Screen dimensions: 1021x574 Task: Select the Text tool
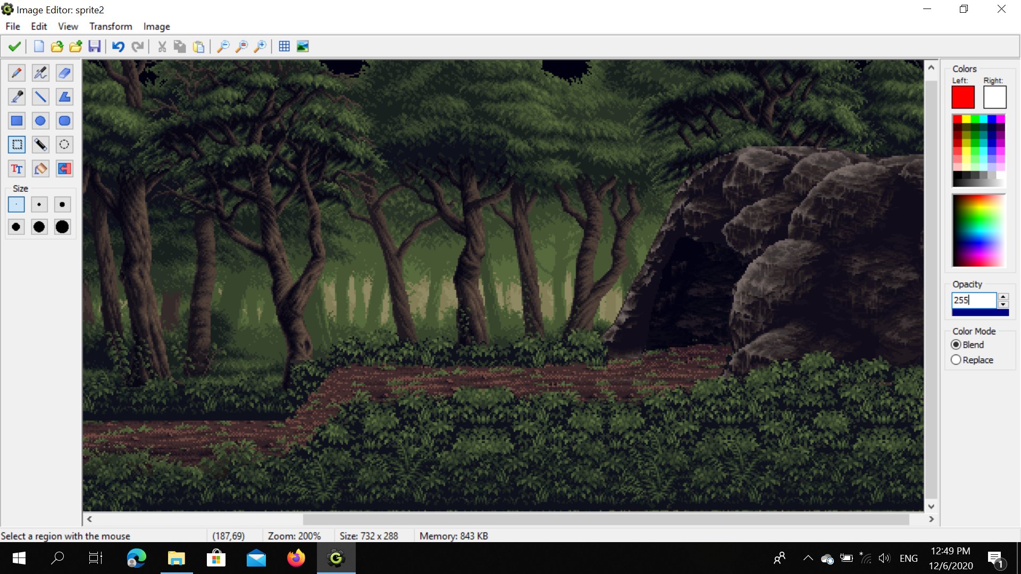pyautogui.click(x=16, y=168)
